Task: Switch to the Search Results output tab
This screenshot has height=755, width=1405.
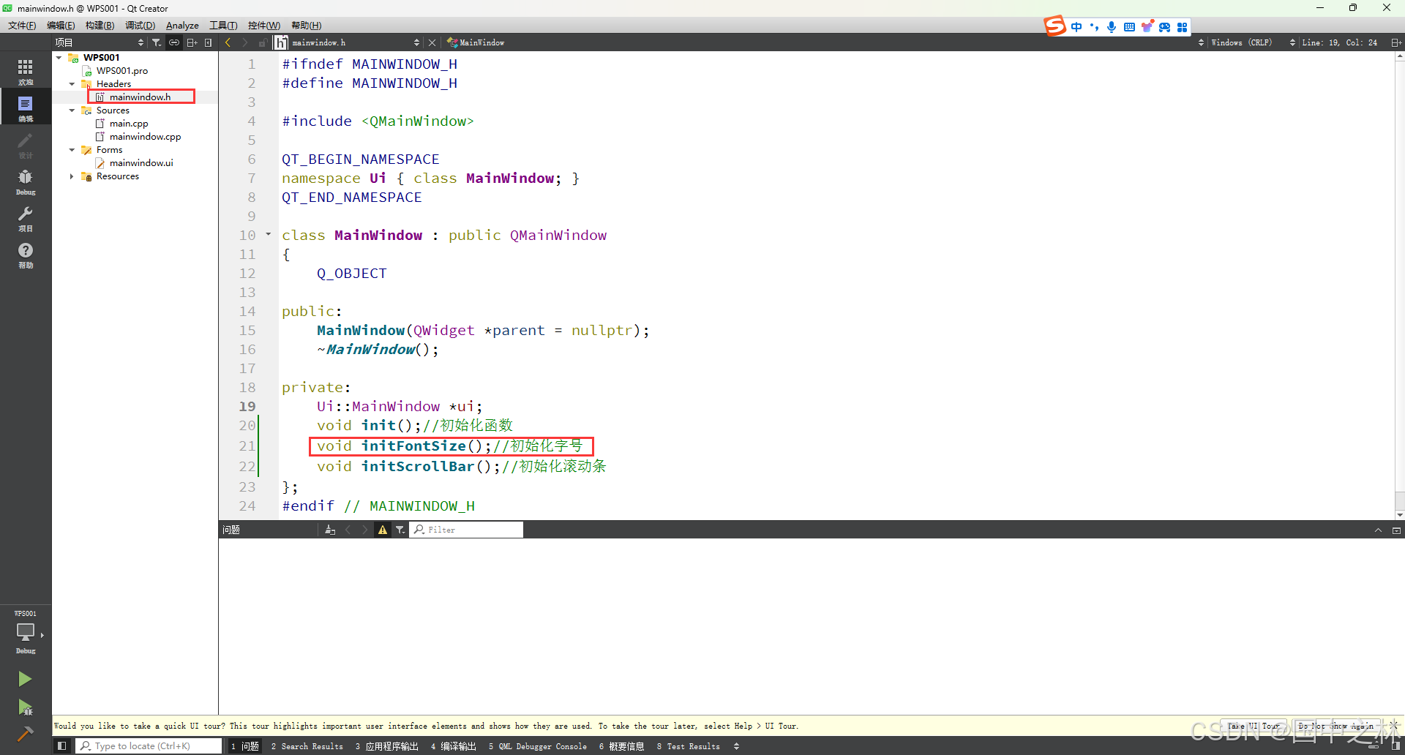Action: 307,746
